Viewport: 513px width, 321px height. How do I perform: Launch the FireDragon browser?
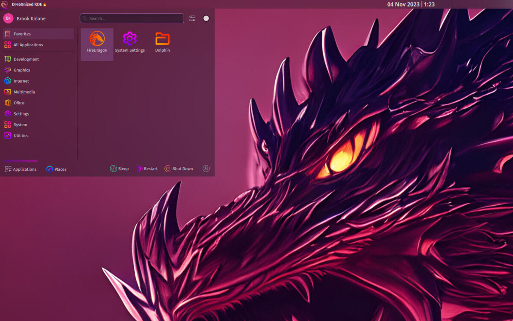[97, 45]
